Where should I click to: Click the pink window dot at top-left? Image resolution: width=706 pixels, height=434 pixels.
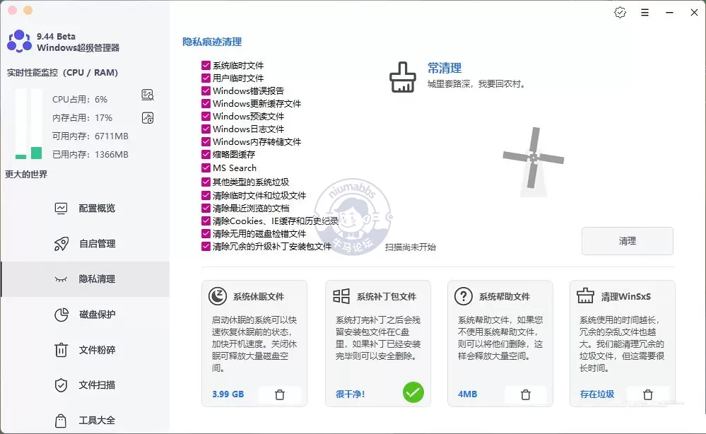point(13,10)
